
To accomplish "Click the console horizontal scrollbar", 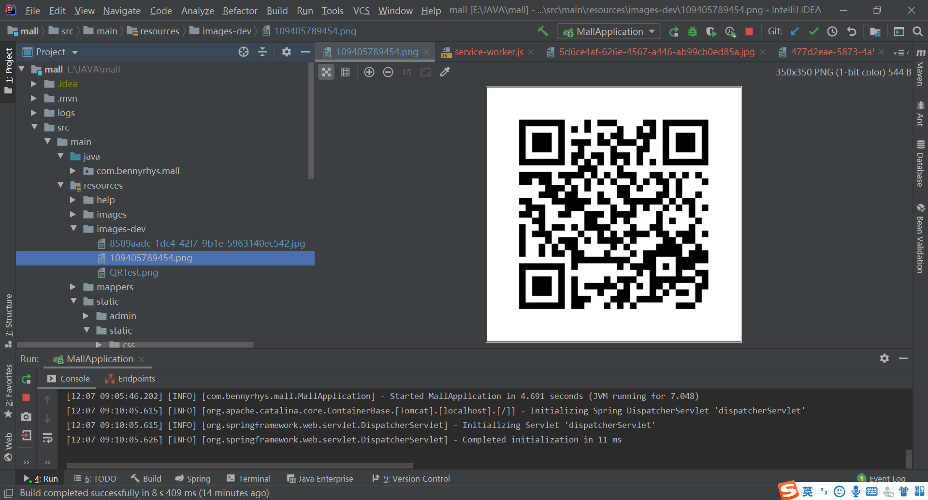I will tap(240, 465).
